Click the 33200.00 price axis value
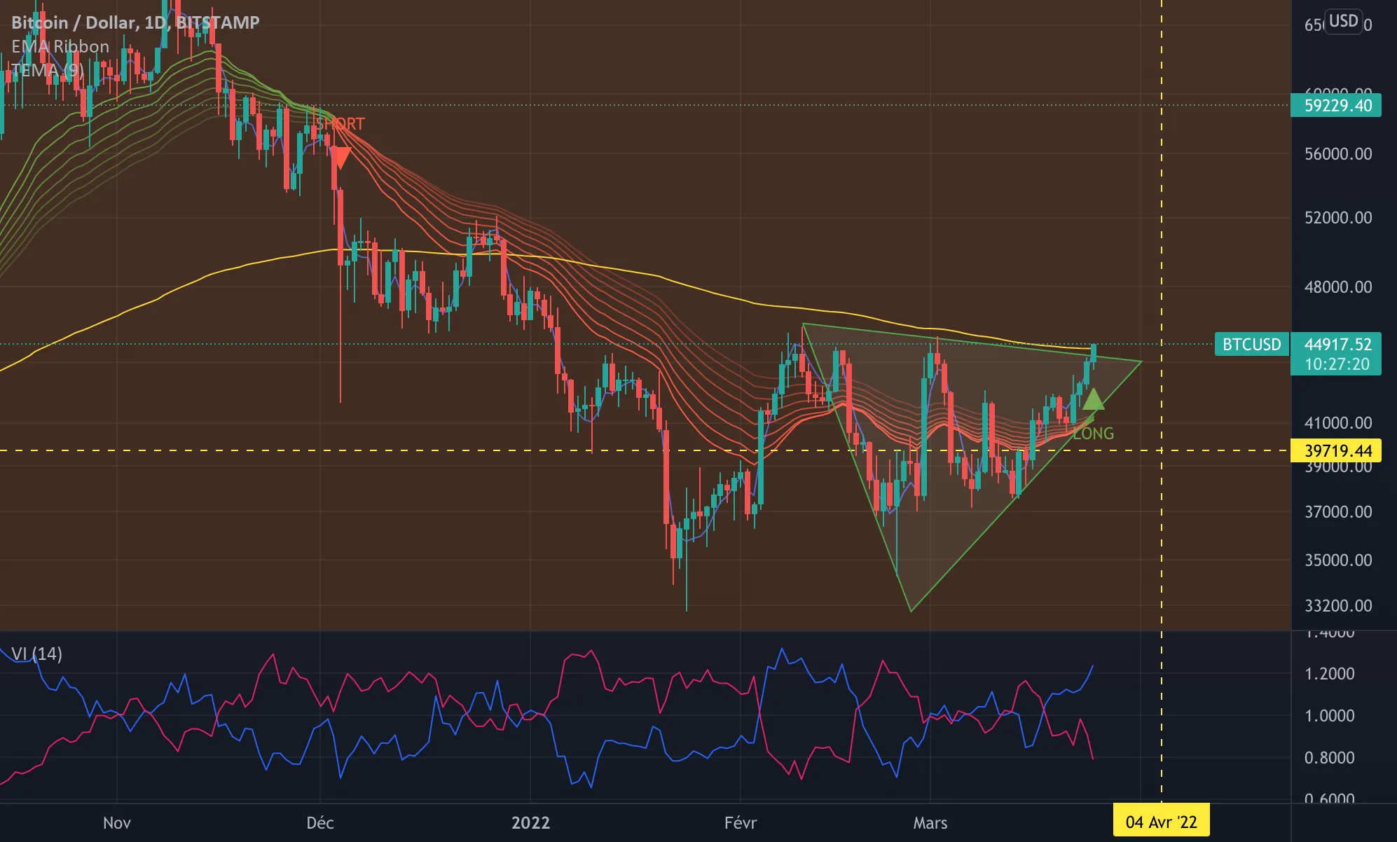The image size is (1397, 842). coord(1338,606)
